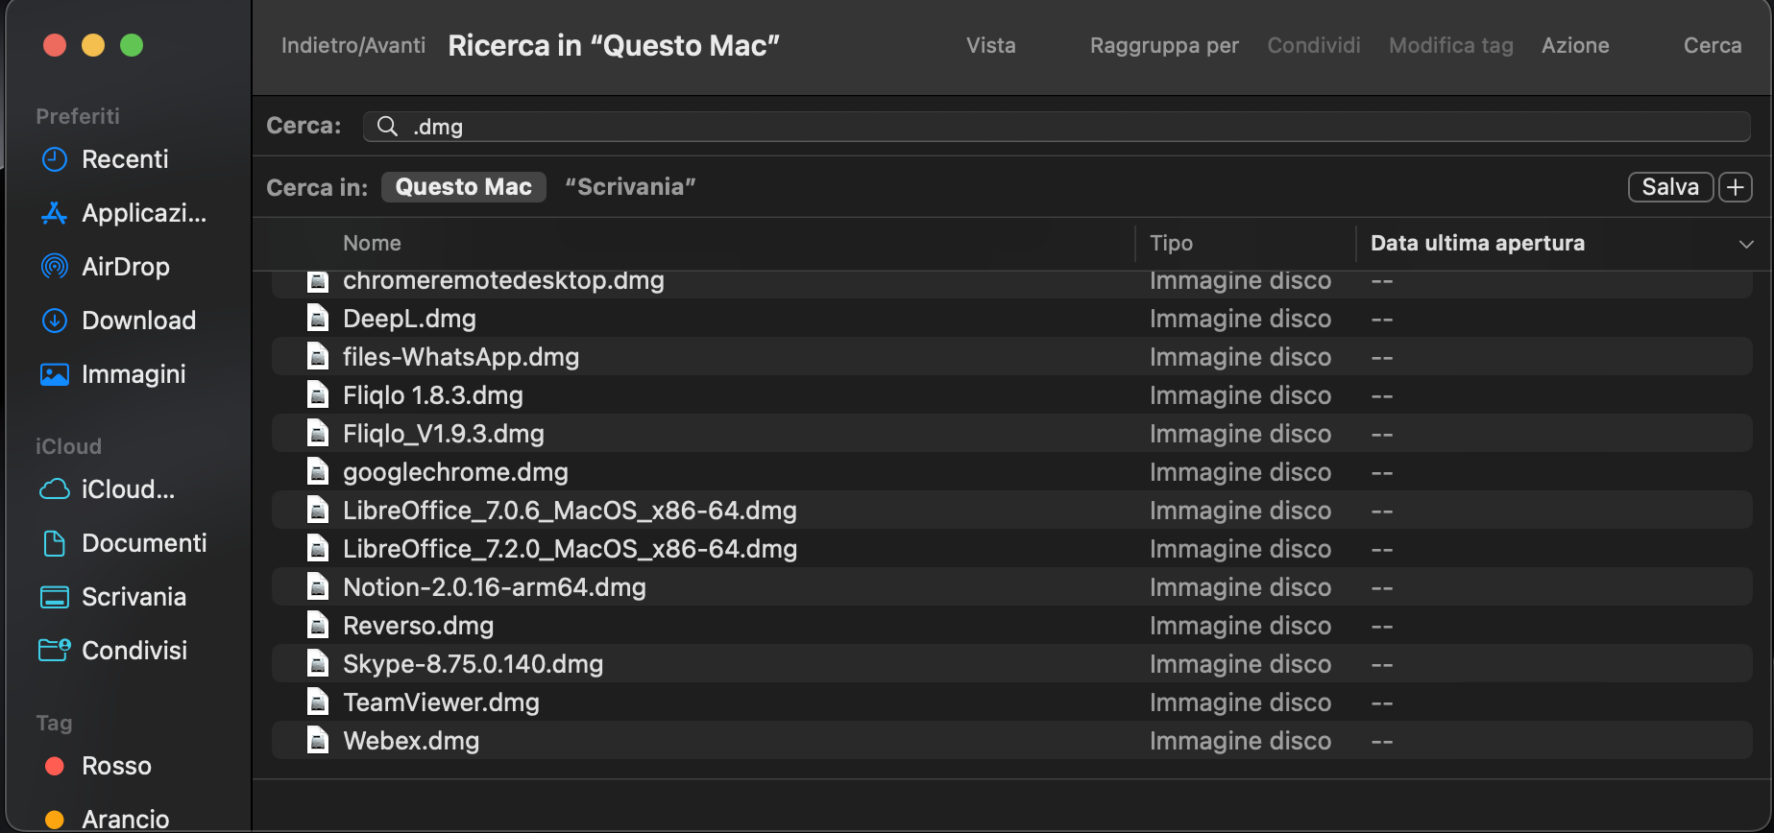Click the magnifier icon in search field
Viewport: 1774px width, 833px height.
pos(387,127)
